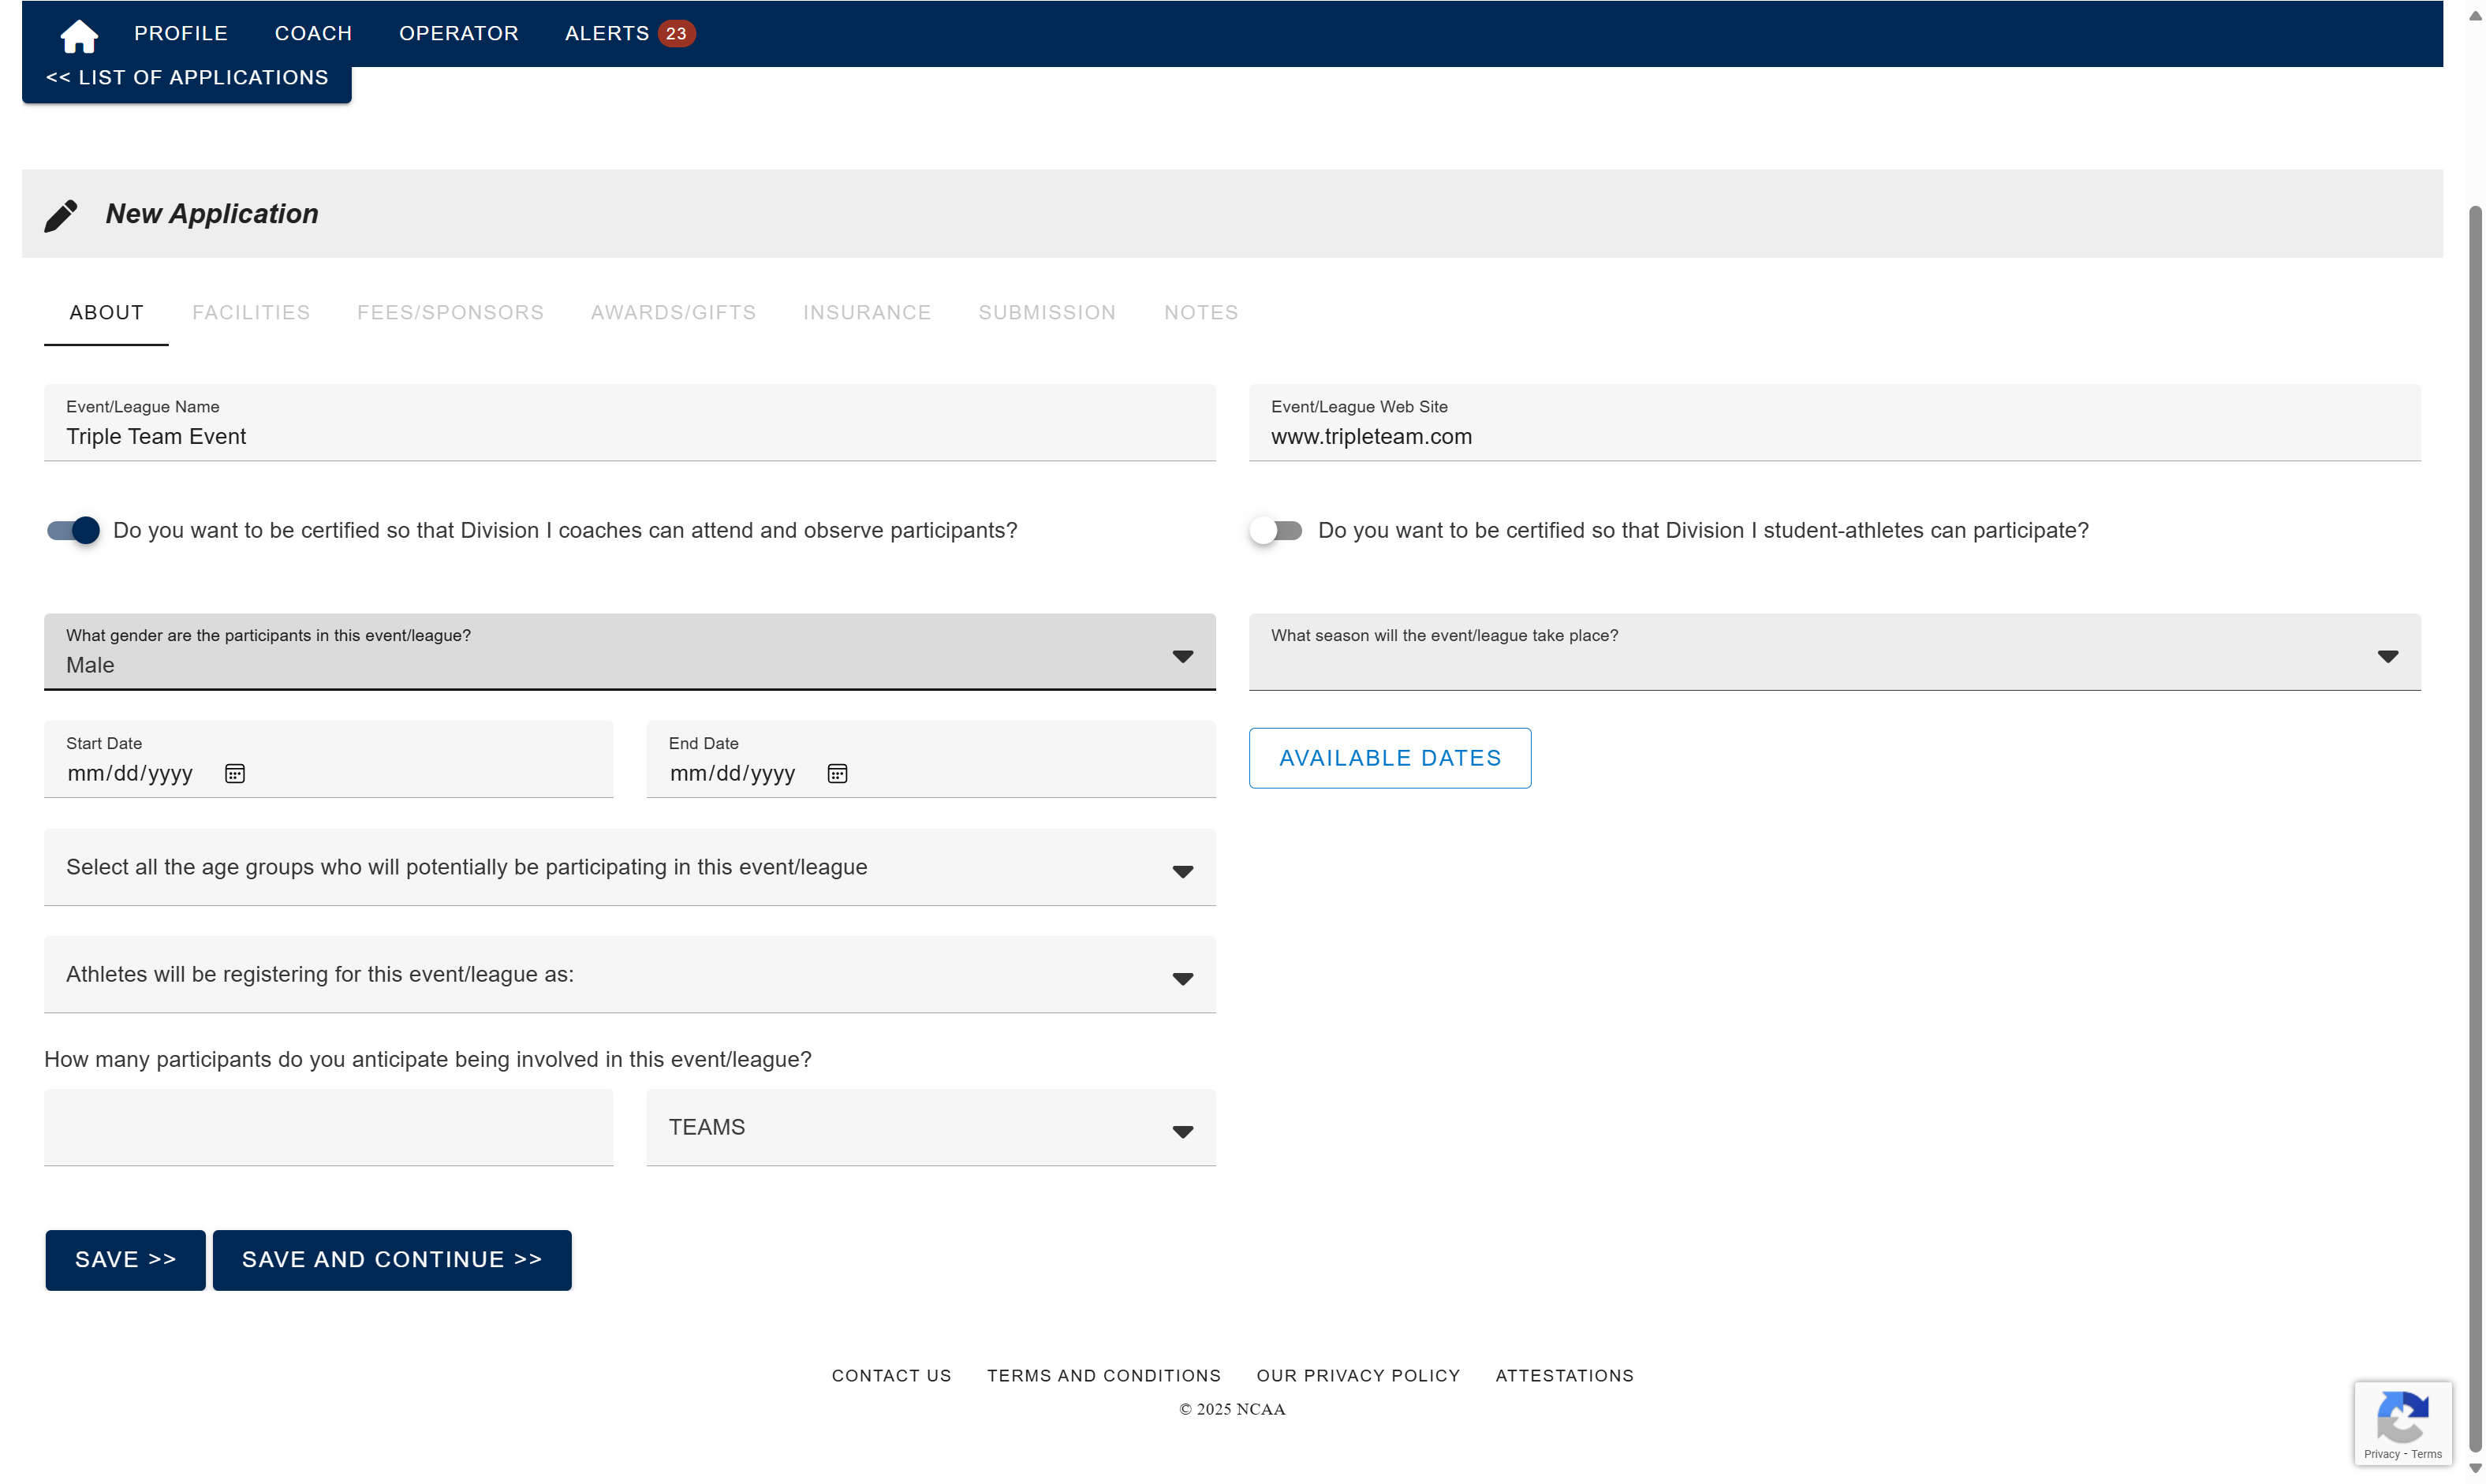Click the Event/League Web Site field
Viewport: 2486px width, 1484px height.
click(1834, 422)
